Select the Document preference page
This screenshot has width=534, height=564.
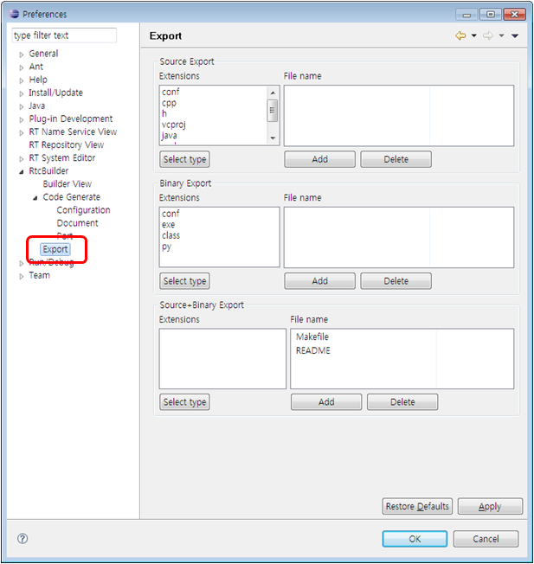[77, 223]
